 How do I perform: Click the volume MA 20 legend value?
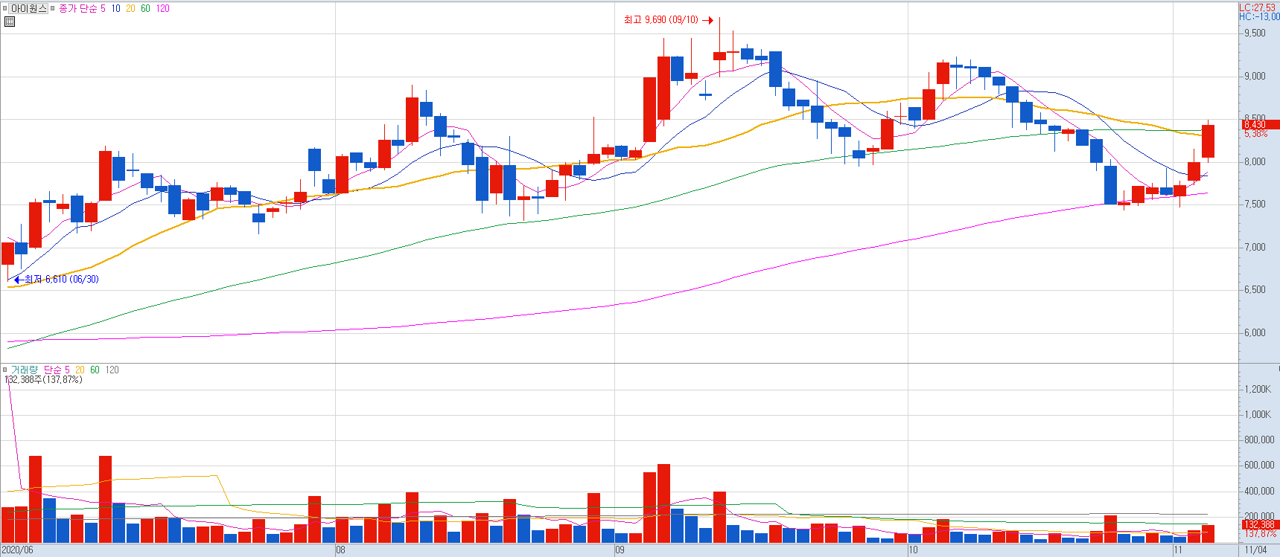pos(80,370)
